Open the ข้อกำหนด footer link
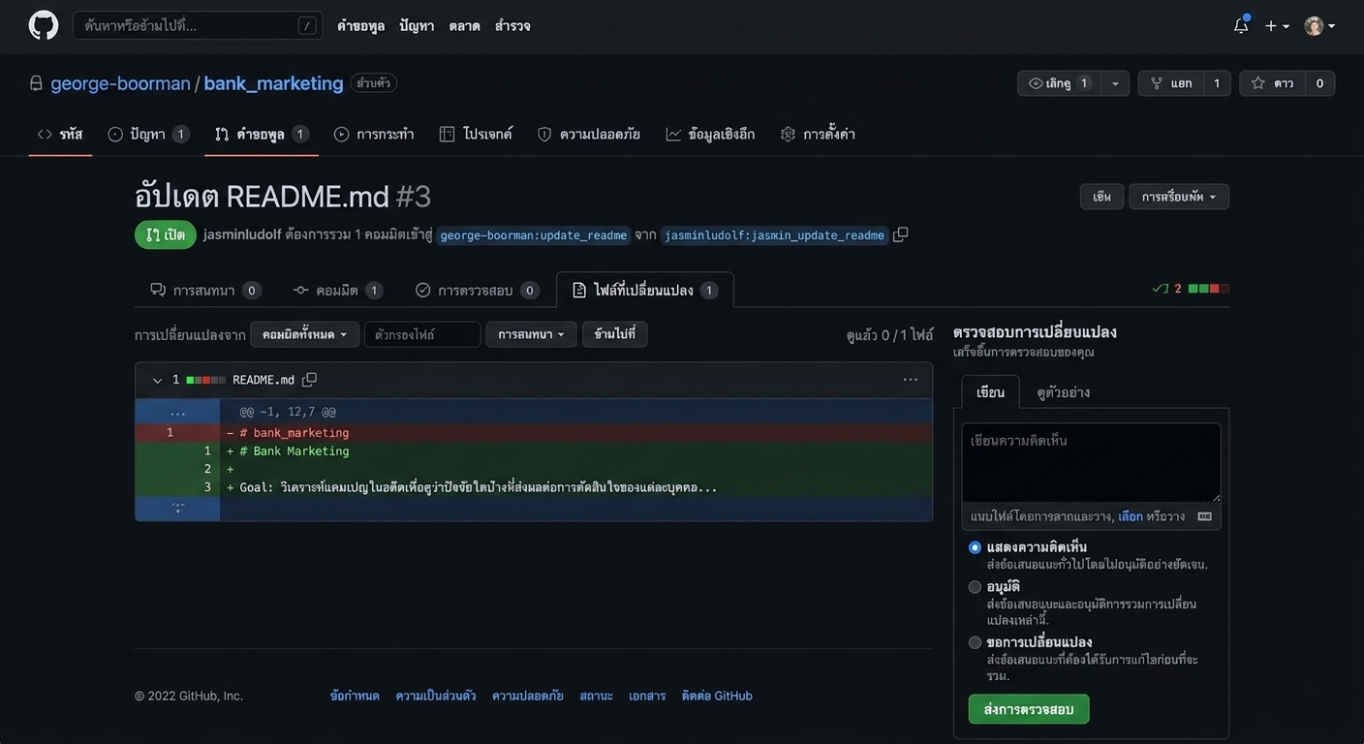The height and width of the screenshot is (744, 1364). tap(355, 696)
